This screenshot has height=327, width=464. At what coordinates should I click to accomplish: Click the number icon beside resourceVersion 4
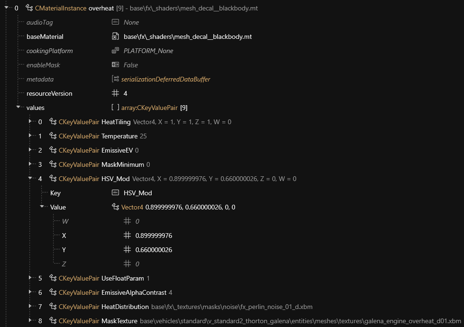(x=115, y=93)
